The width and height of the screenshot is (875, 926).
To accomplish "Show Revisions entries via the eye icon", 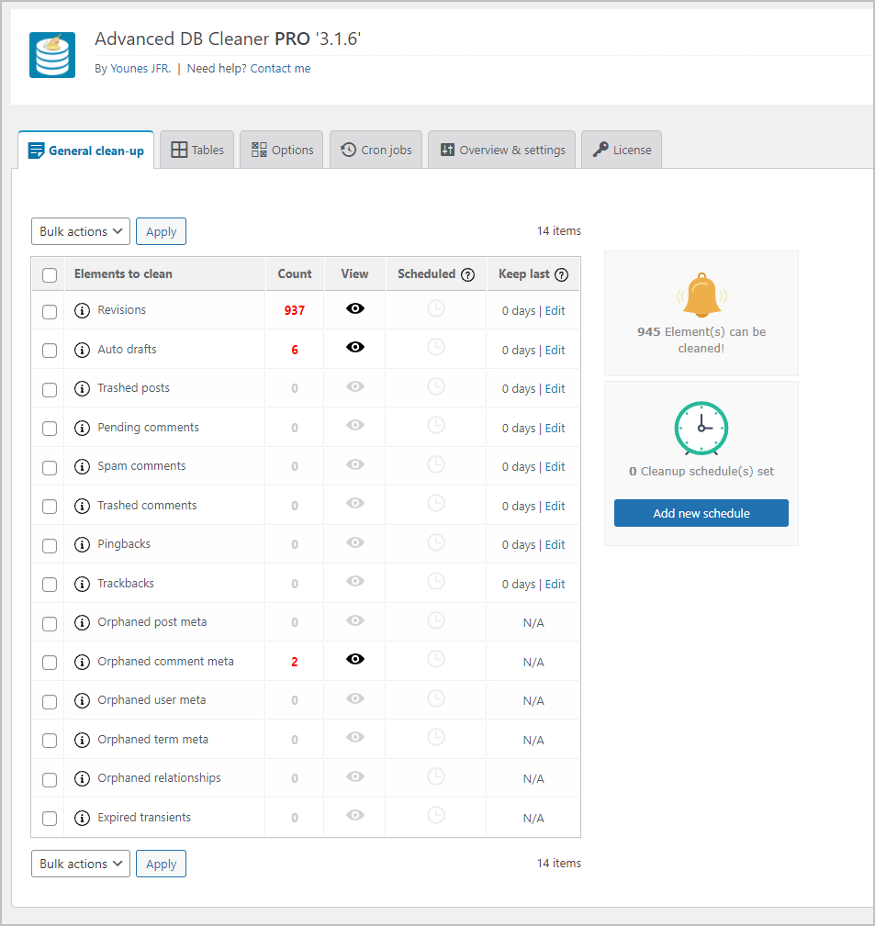I will [354, 308].
